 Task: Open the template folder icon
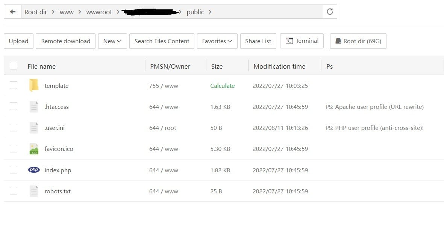coord(34,86)
